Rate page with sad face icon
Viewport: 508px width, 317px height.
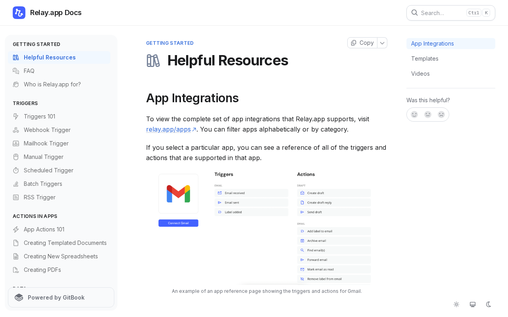(441, 115)
